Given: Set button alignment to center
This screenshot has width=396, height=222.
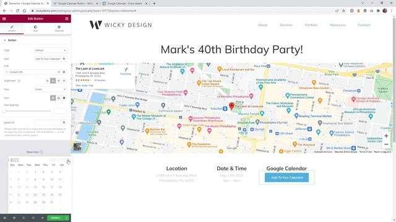Looking at the screenshot, I should pyautogui.click(x=53, y=81).
